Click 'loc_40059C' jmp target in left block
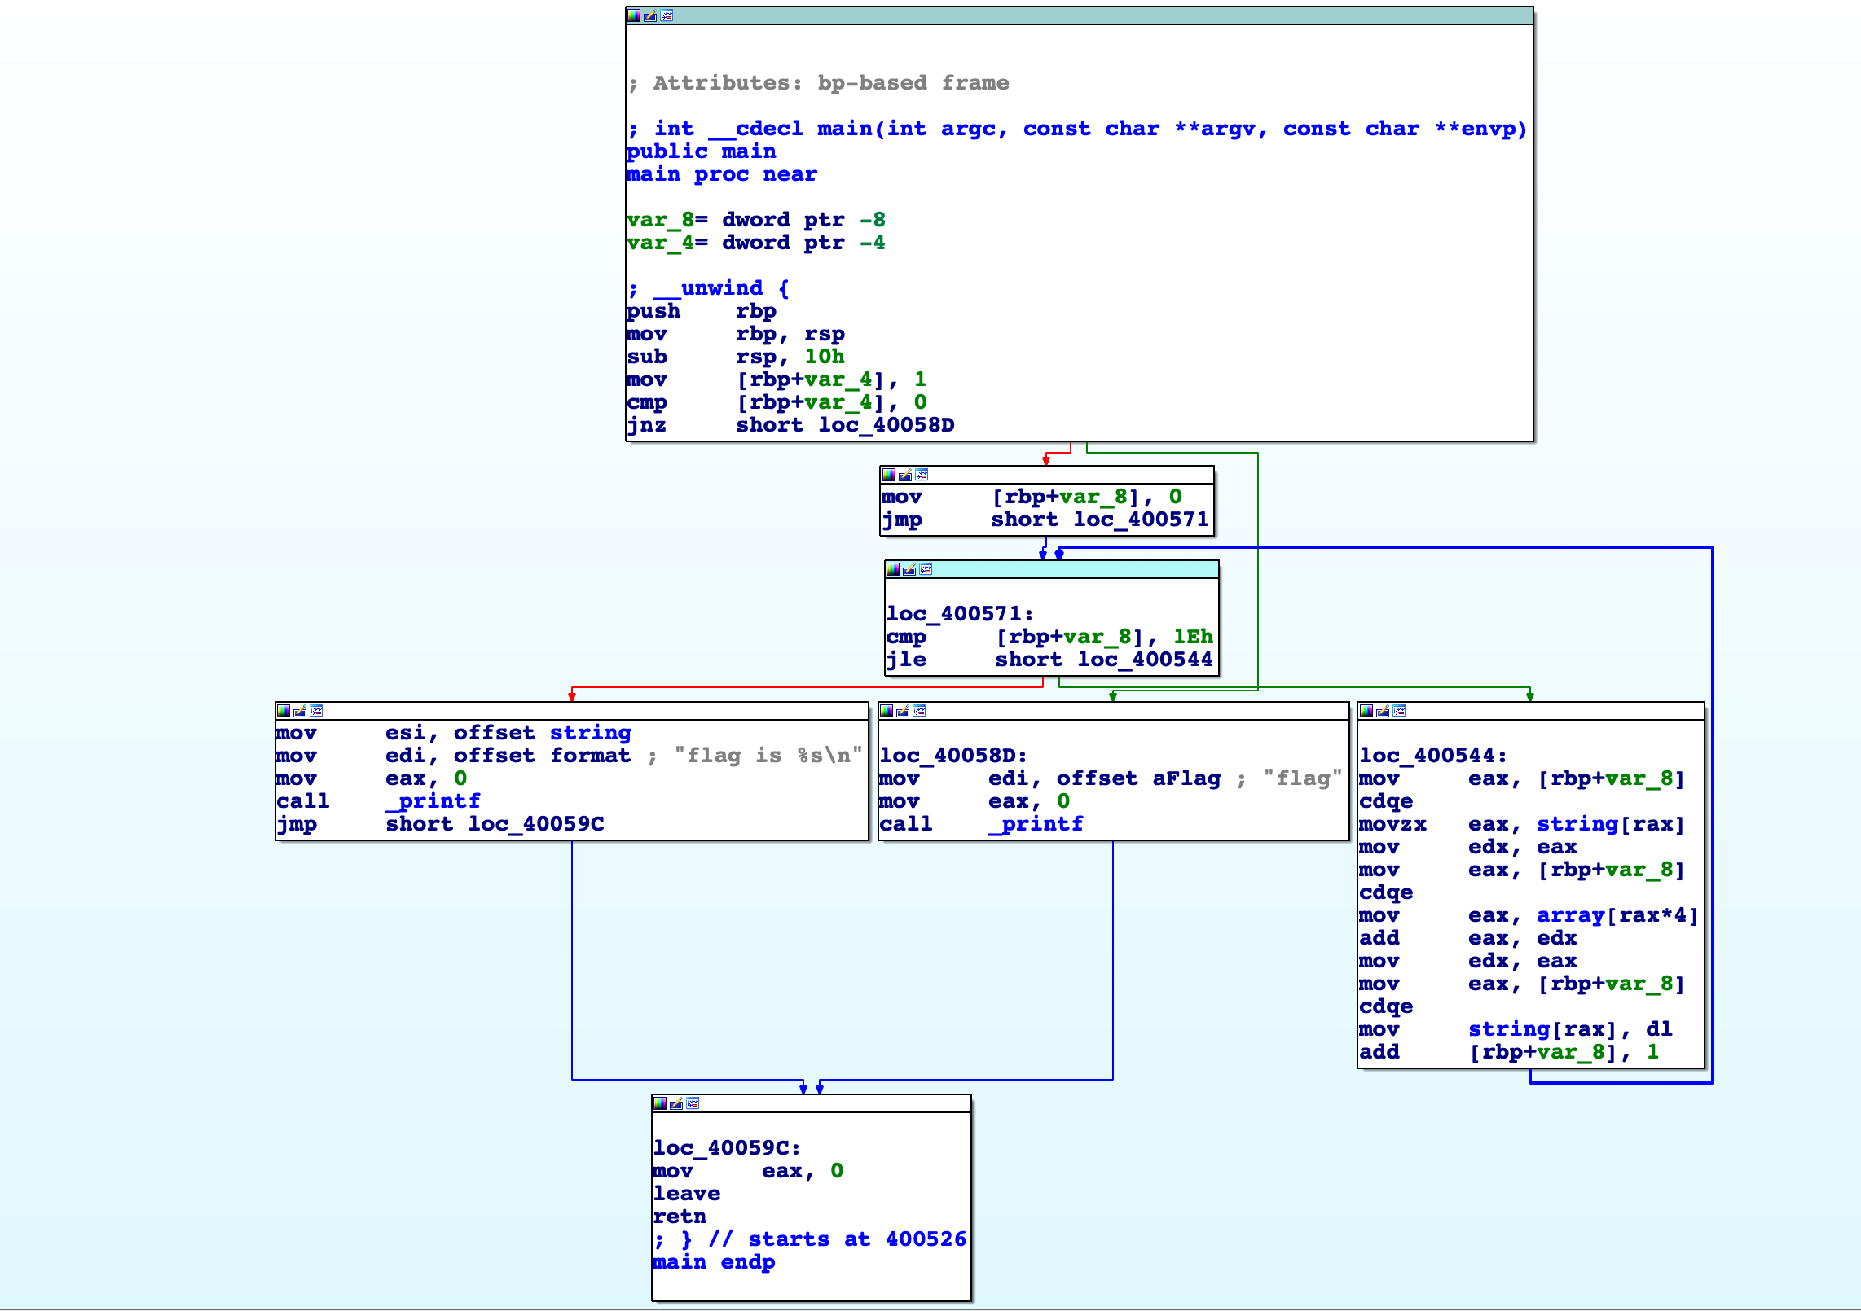This screenshot has height=1311, width=1861. (x=535, y=824)
